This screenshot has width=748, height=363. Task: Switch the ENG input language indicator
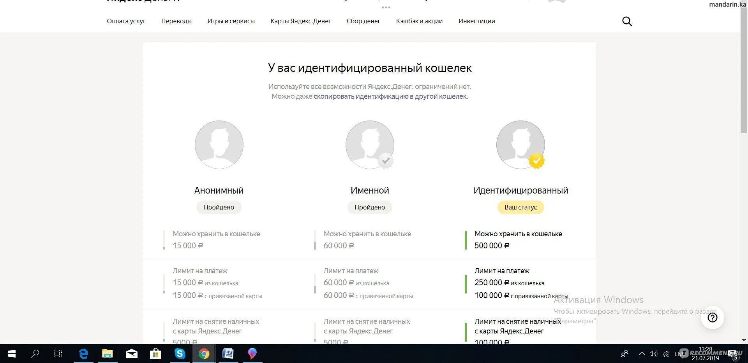point(680,354)
